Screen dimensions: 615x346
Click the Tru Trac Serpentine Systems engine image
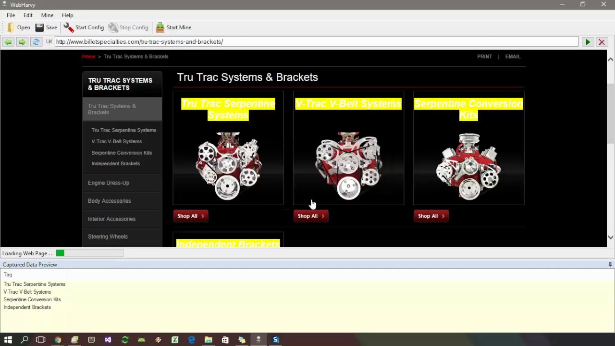pyautogui.click(x=228, y=165)
